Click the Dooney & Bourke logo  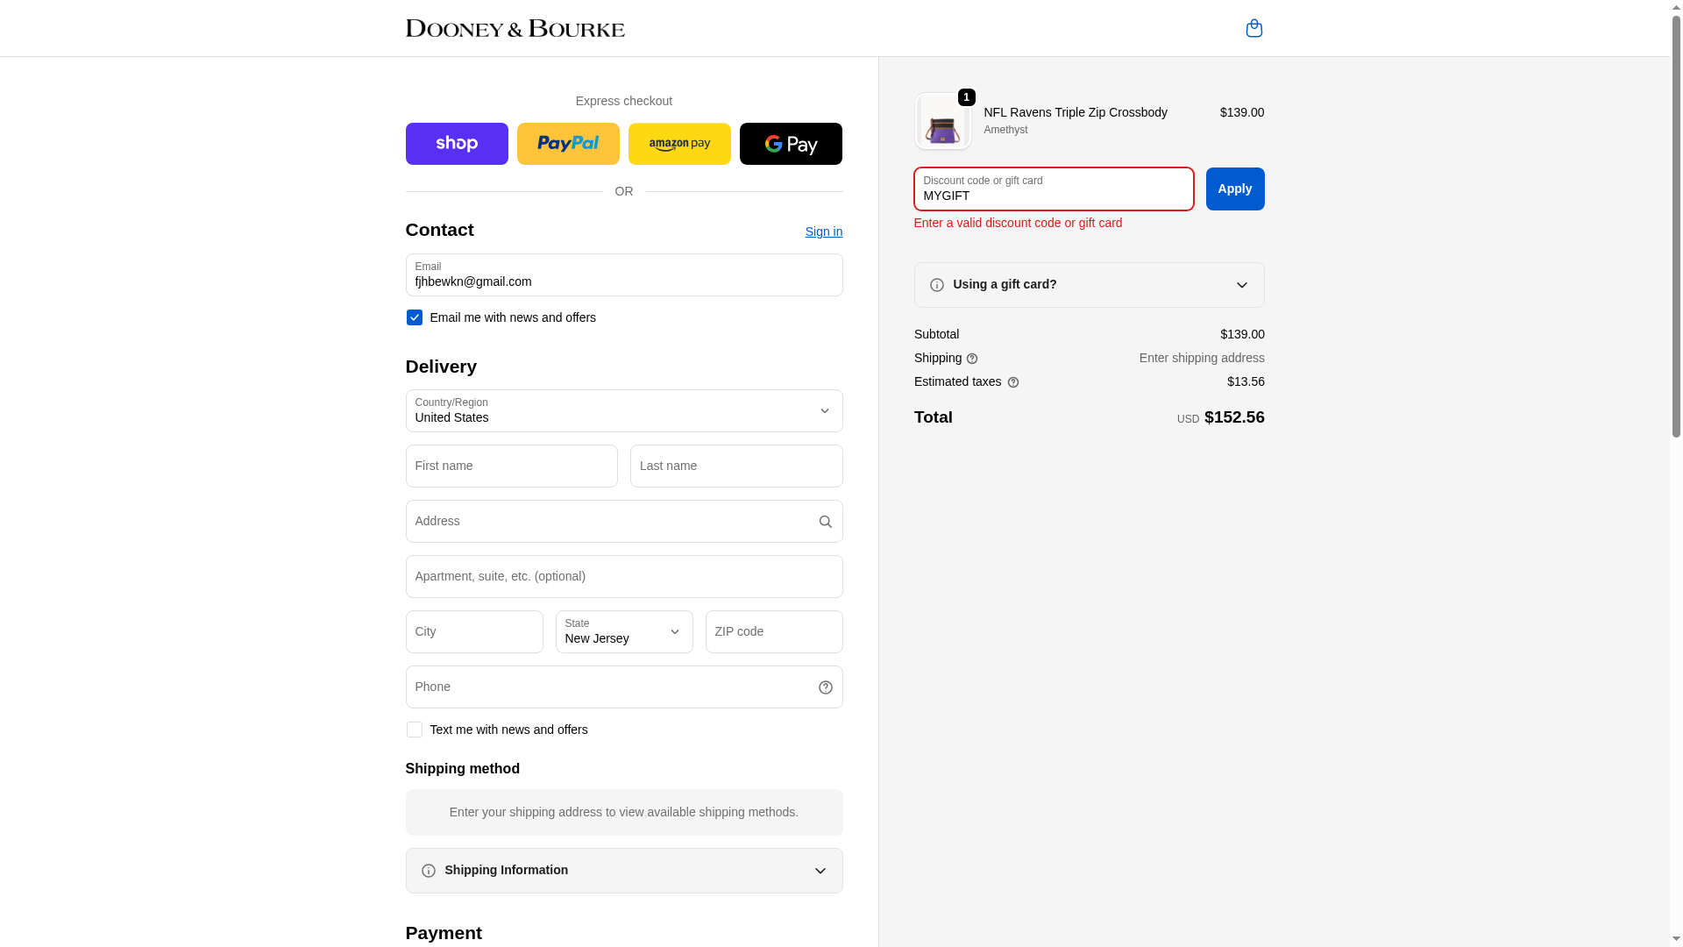pyautogui.click(x=515, y=28)
